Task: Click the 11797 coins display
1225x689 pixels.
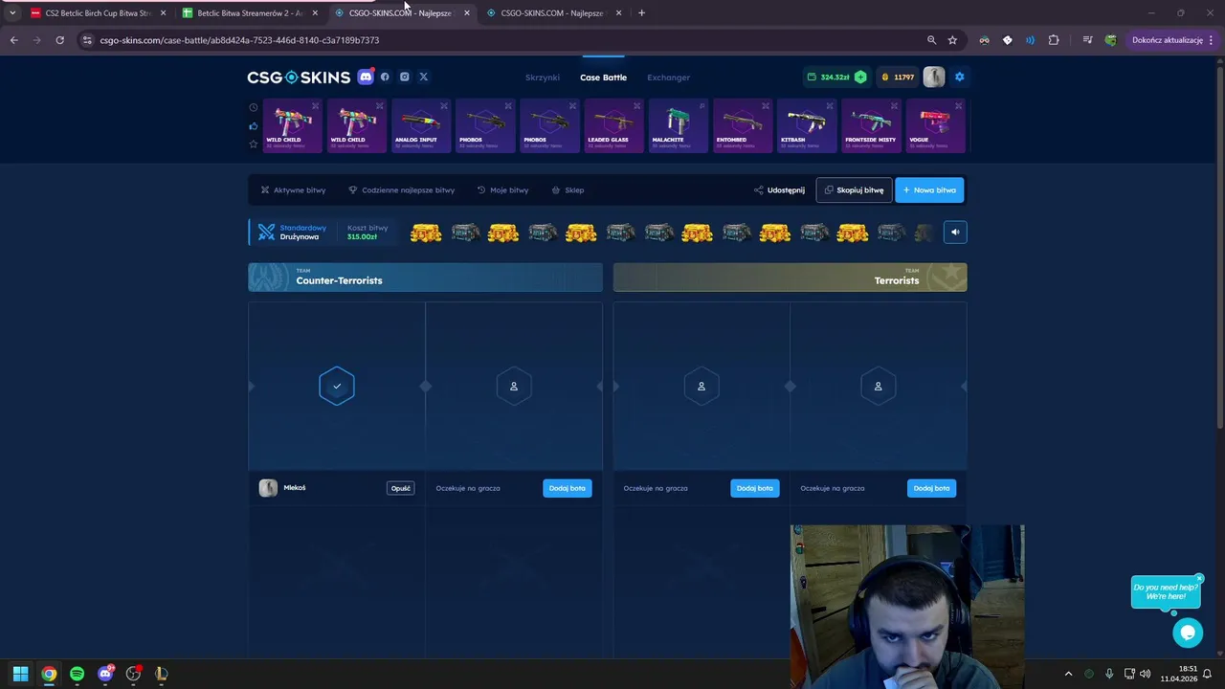Action: coord(897,78)
